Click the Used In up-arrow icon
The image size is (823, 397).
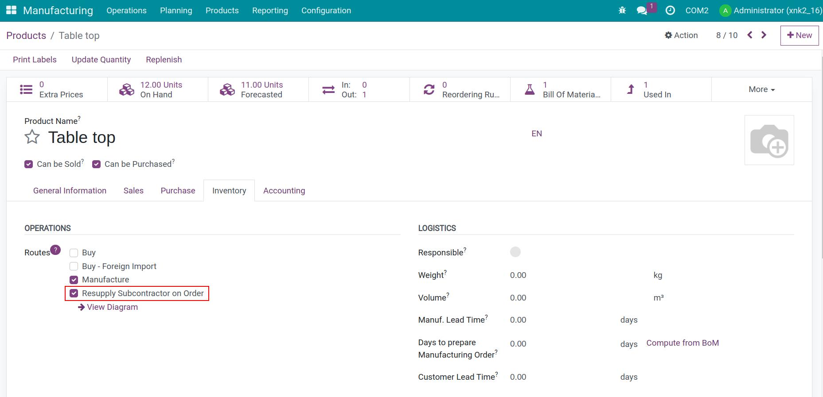(x=631, y=89)
